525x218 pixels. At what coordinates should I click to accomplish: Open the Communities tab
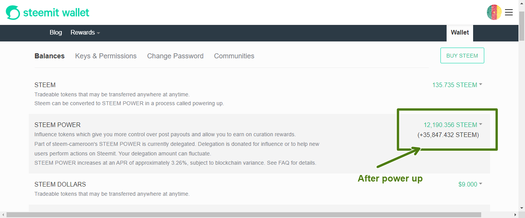point(234,56)
